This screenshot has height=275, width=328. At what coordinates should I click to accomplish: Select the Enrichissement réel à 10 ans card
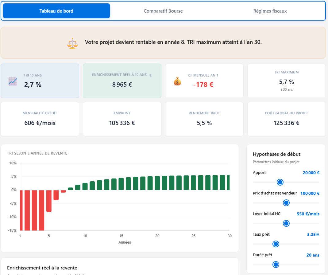(122, 81)
